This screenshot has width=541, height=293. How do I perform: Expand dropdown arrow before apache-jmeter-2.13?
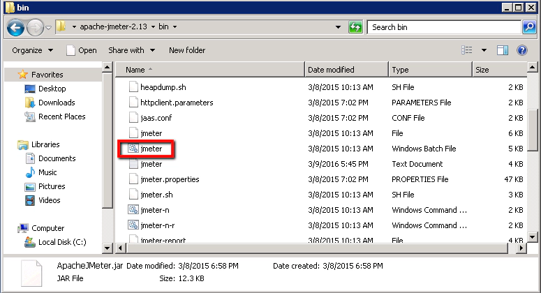click(x=74, y=27)
